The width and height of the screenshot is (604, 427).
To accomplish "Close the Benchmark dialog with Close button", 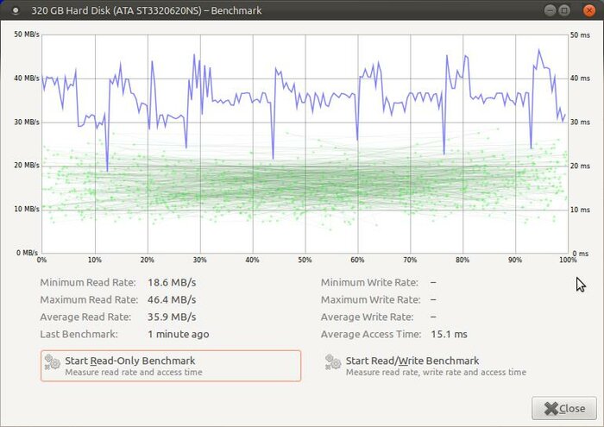I will tap(564, 408).
